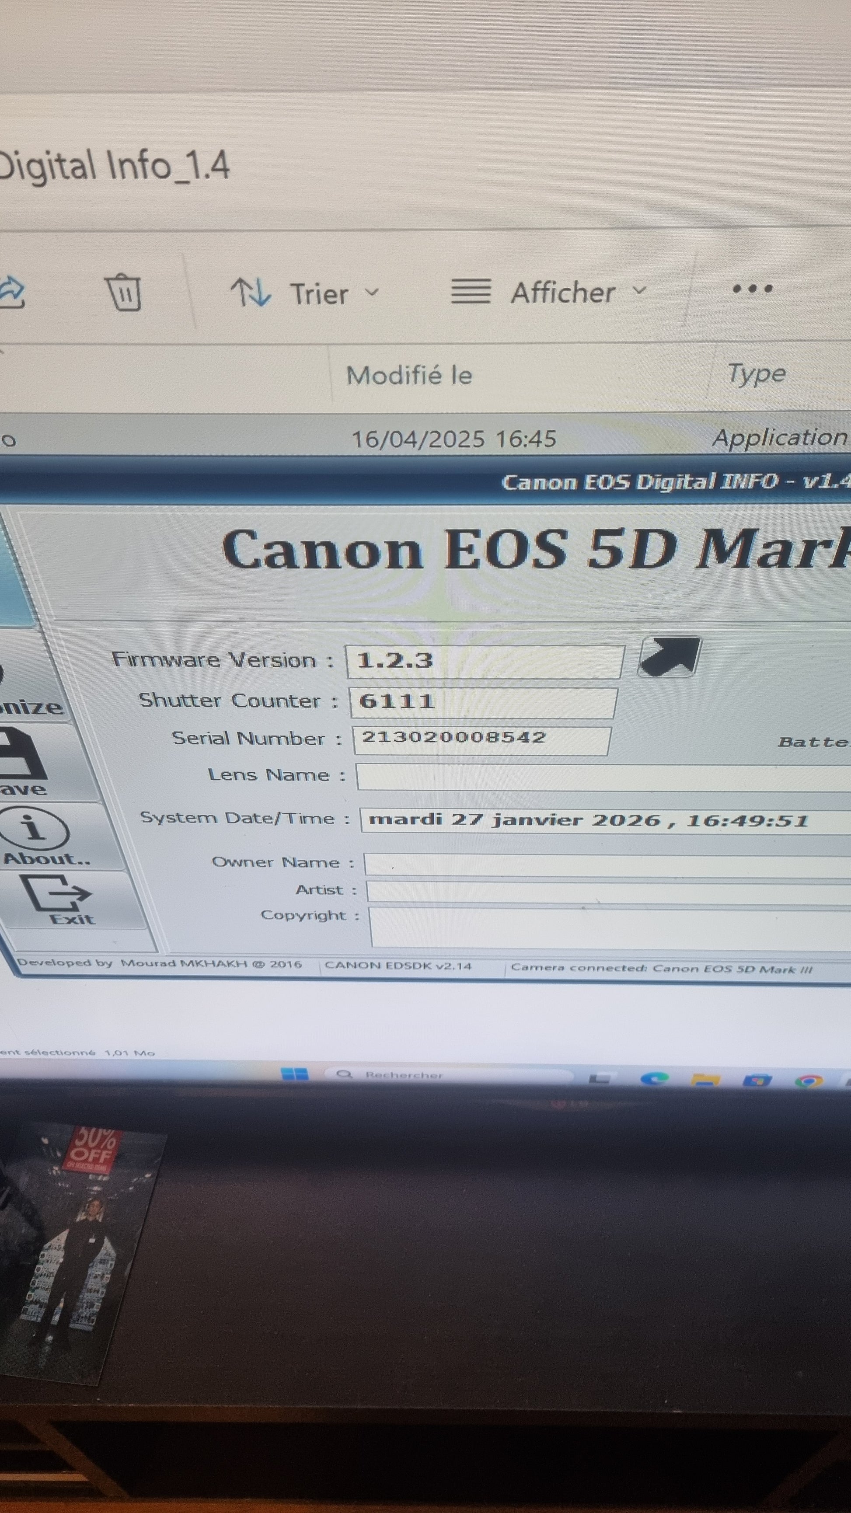851x1513 pixels.
Task: Open the Windows Start button
Action: [294, 1074]
